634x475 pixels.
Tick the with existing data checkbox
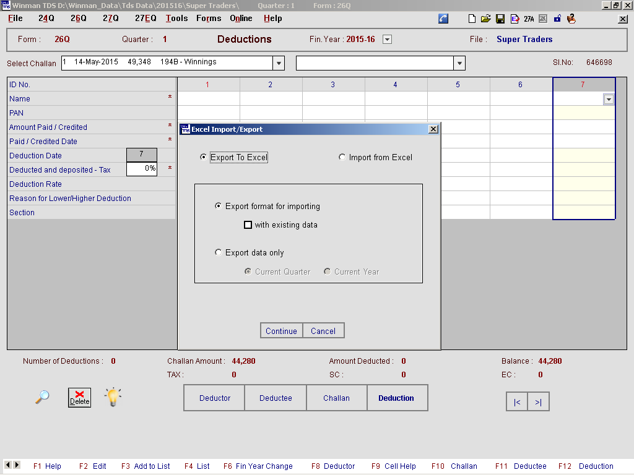pos(248,225)
